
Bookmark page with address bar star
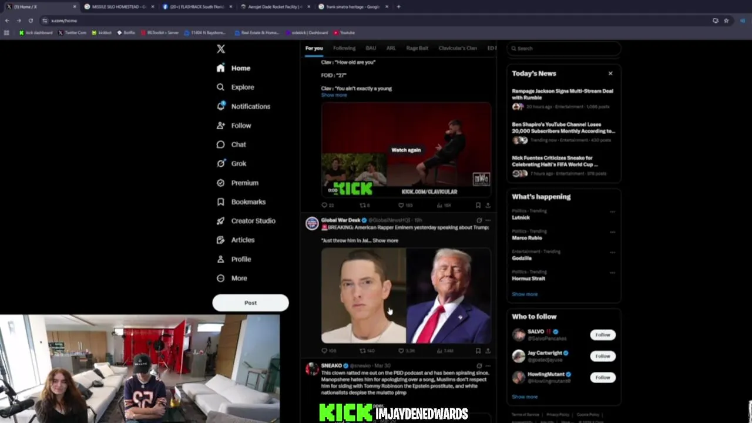726,21
